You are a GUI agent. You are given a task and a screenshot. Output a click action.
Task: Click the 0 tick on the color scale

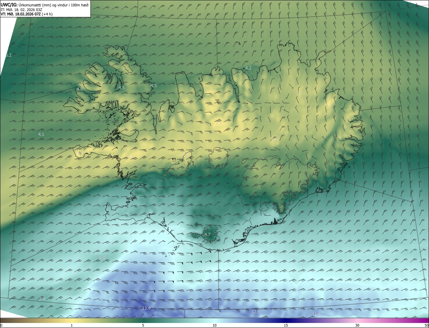(1, 325)
